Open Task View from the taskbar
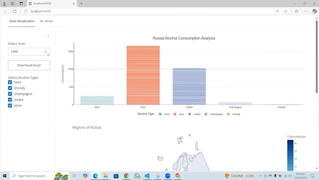Screen dimensions: 319x180 pos(75,176)
